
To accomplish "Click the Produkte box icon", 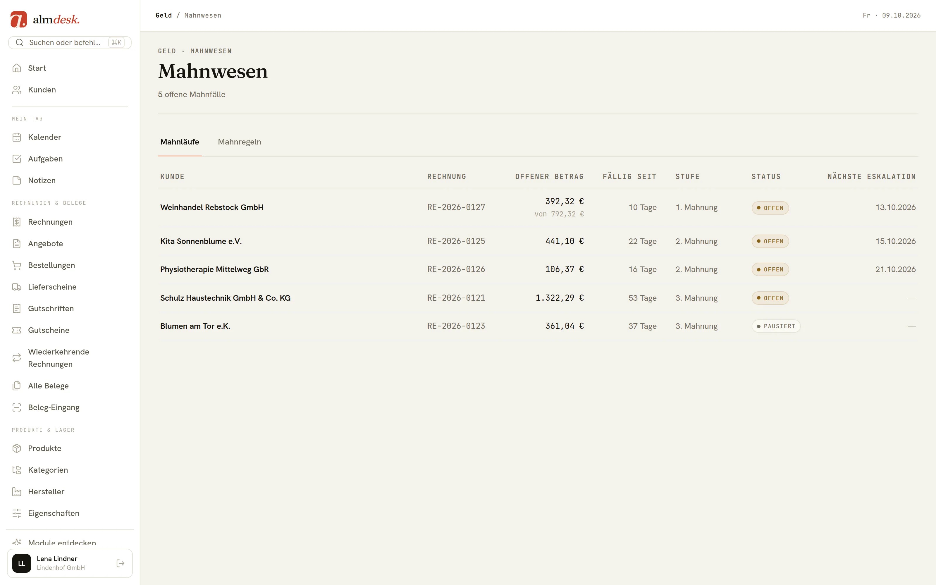I will [17, 448].
